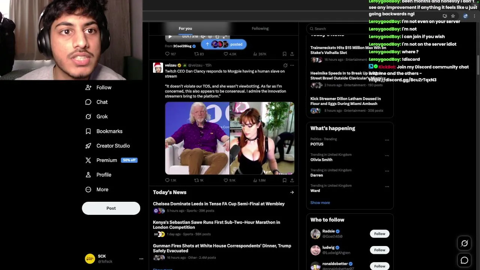480x270 pixels.
Task: Open more options for Darren trend
Action: click(x=387, y=171)
